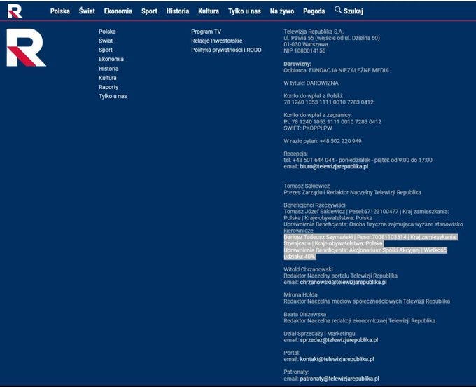Follow the footer Historia link
This screenshot has height=387, width=476.
pyautogui.click(x=108, y=69)
